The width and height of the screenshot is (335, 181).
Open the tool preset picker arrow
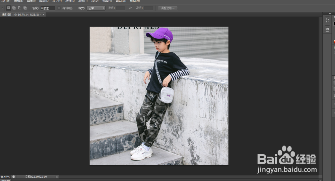point(2,8)
